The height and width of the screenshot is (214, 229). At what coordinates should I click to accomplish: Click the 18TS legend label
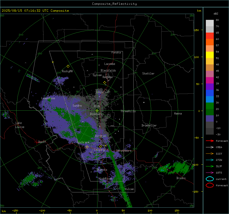(219, 173)
